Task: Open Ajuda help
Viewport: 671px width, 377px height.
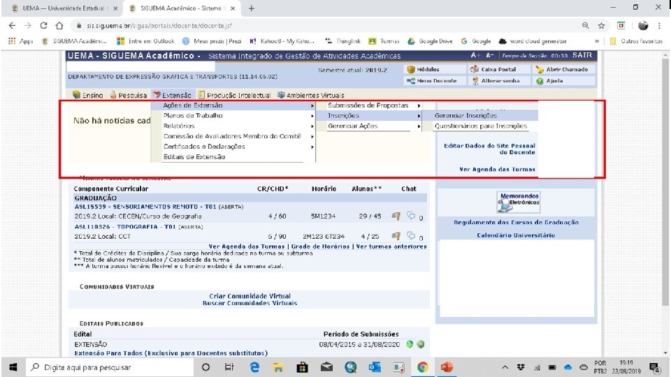Action: [x=550, y=81]
